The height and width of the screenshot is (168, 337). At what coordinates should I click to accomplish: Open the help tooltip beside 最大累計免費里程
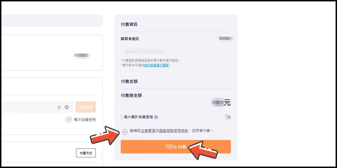click(x=156, y=117)
